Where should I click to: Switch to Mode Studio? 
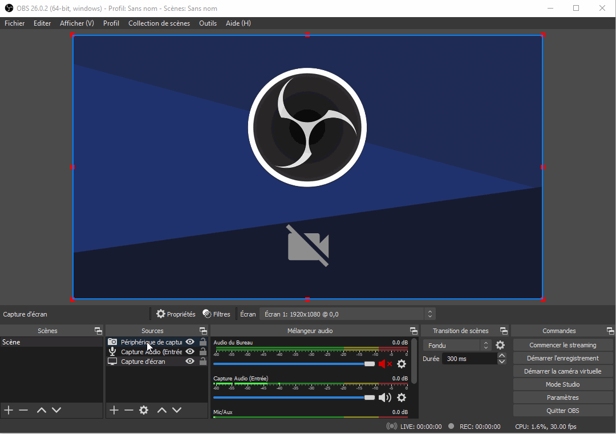(x=563, y=384)
